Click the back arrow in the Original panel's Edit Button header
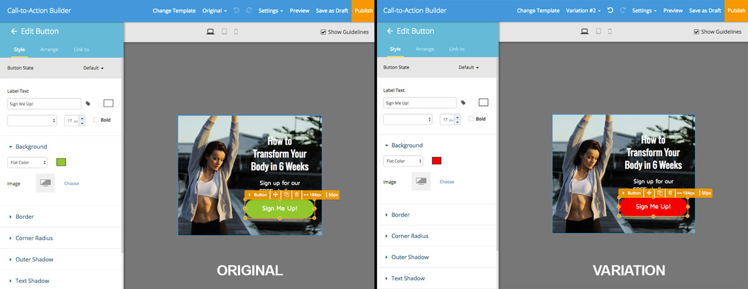The height and width of the screenshot is (289, 748). click(x=14, y=31)
